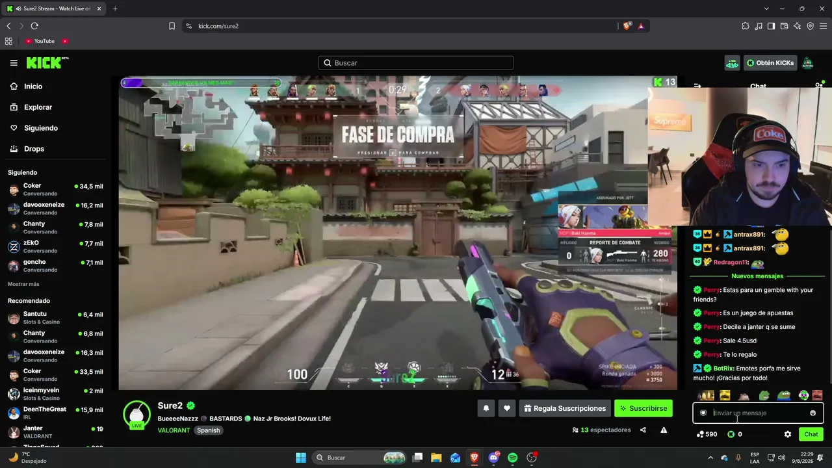Open the VALORANT category link
This screenshot has height=468, width=832.
pos(174,430)
